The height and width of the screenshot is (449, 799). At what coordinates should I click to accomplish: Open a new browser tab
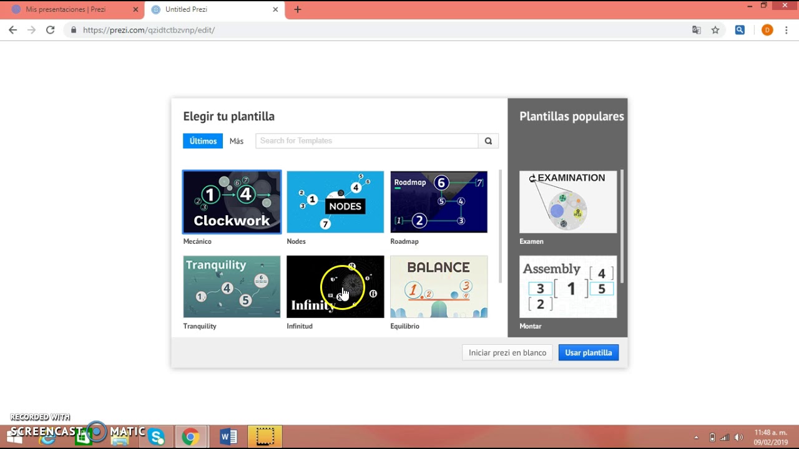pos(298,9)
